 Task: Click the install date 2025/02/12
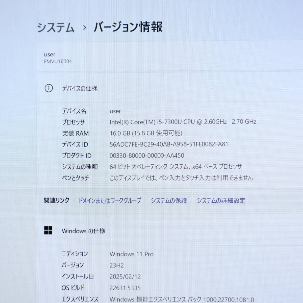coord(125,276)
